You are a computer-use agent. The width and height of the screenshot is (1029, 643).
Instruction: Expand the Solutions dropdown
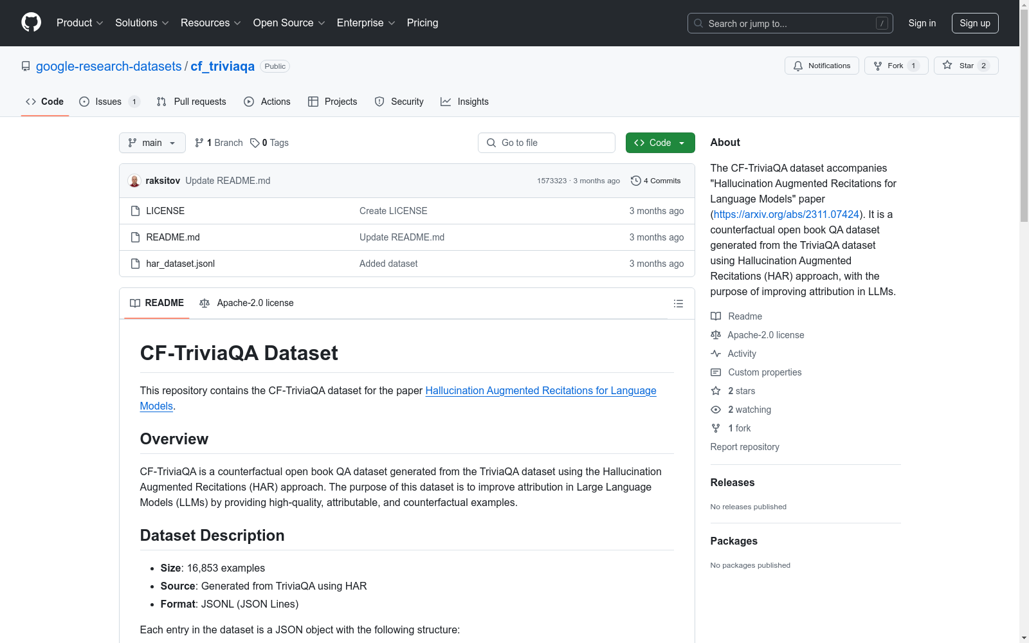142,23
